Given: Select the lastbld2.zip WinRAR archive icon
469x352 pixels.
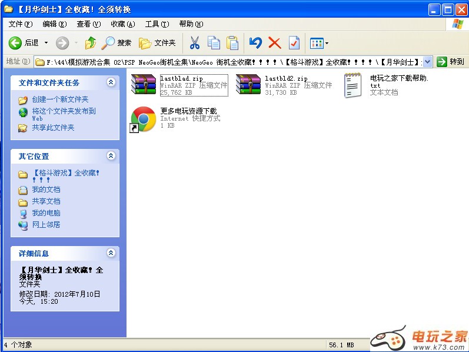Looking at the screenshot, I should 248,84.
